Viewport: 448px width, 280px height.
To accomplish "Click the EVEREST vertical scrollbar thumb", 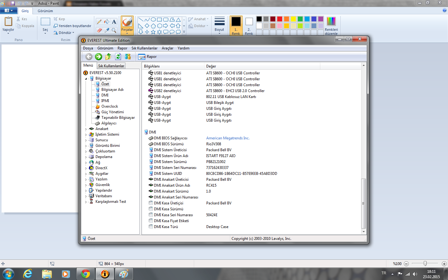I will coord(363,203).
